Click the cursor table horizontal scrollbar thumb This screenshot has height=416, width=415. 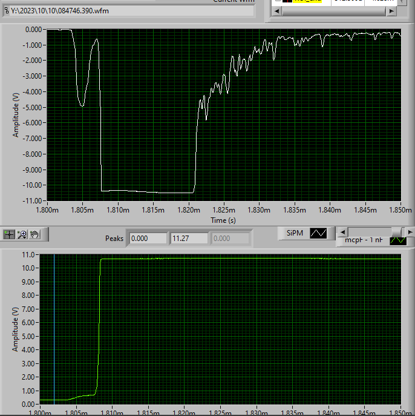click(334, 11)
